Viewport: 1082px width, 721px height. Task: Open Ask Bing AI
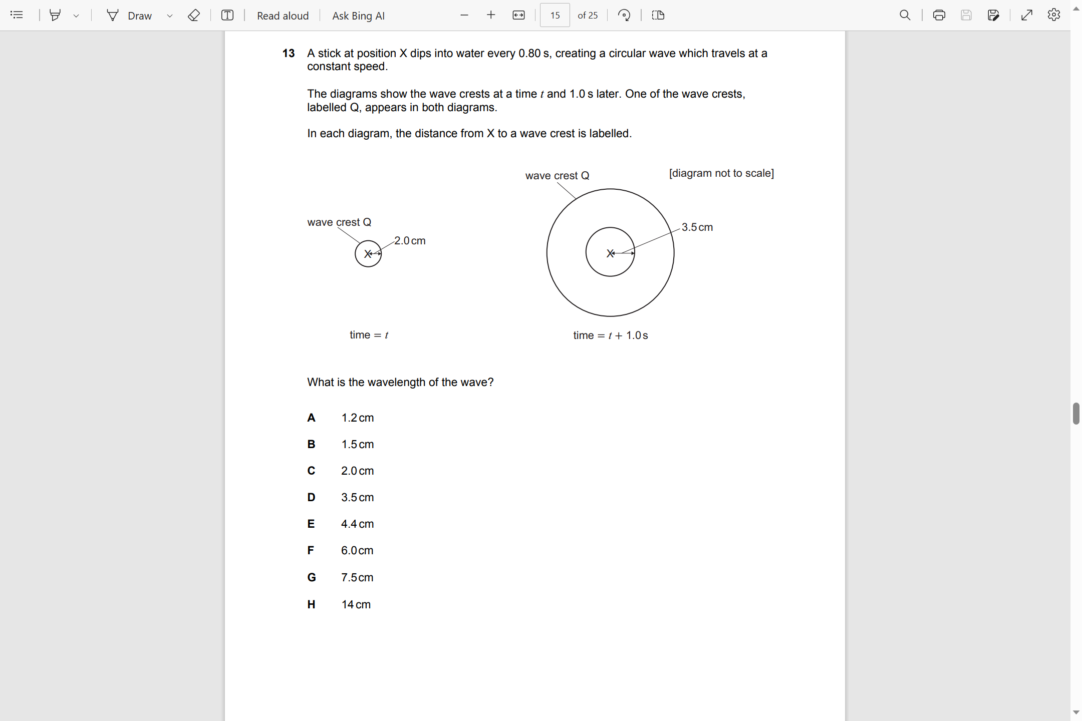[358, 16]
